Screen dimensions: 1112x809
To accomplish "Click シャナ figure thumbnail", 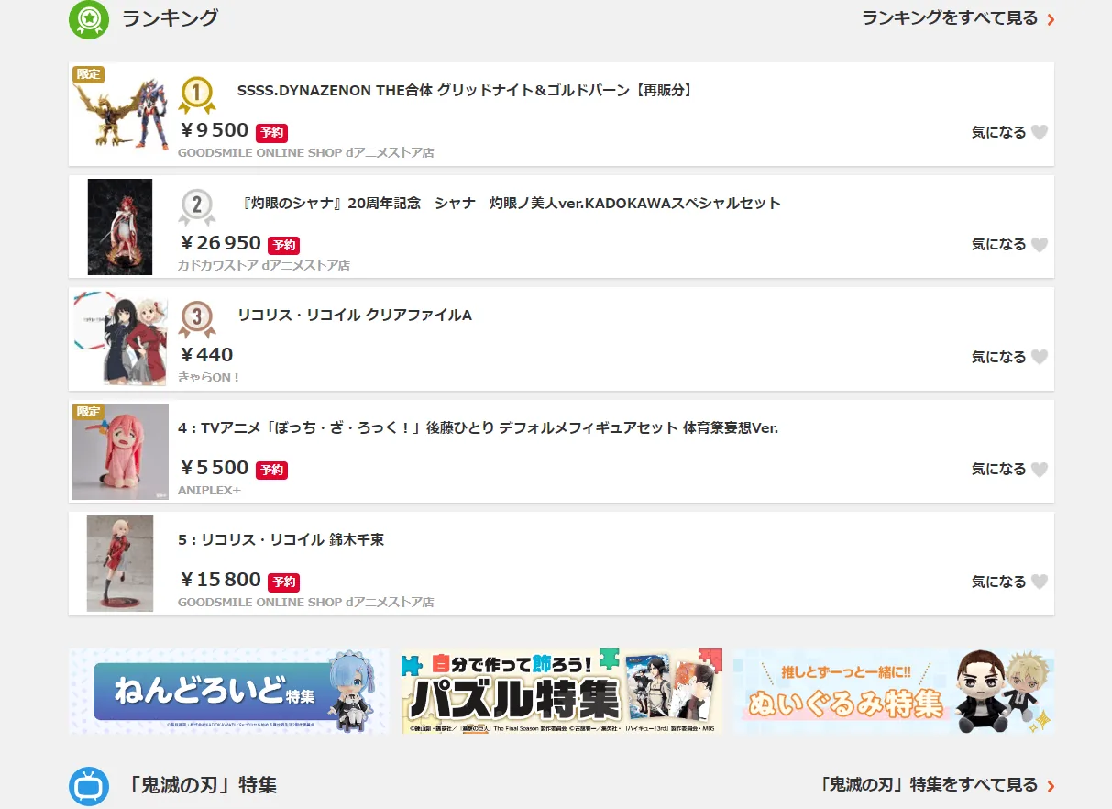I will [120, 227].
